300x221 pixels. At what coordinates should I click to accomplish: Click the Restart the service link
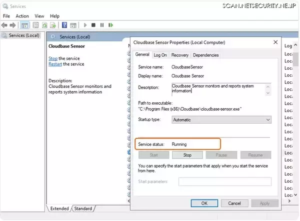pyautogui.click(x=55, y=64)
